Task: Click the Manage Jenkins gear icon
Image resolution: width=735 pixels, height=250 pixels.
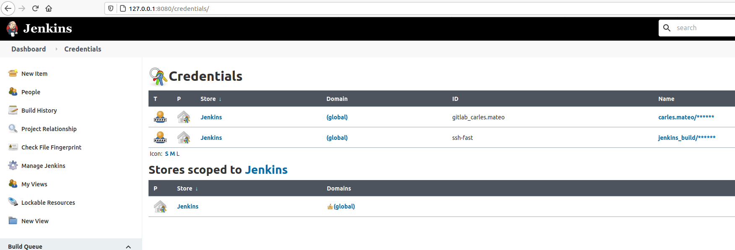Action: tap(13, 165)
